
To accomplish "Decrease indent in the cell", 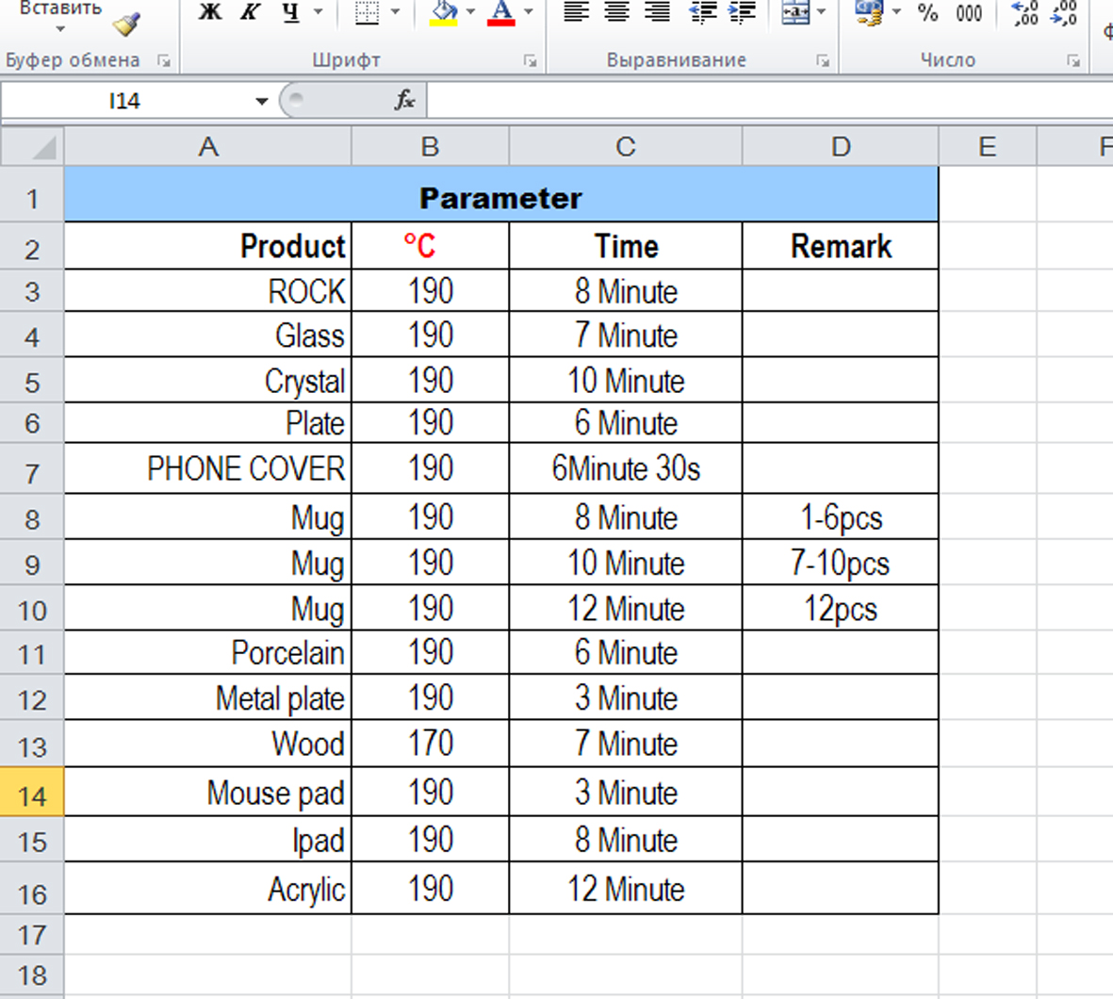I will pyautogui.click(x=703, y=11).
